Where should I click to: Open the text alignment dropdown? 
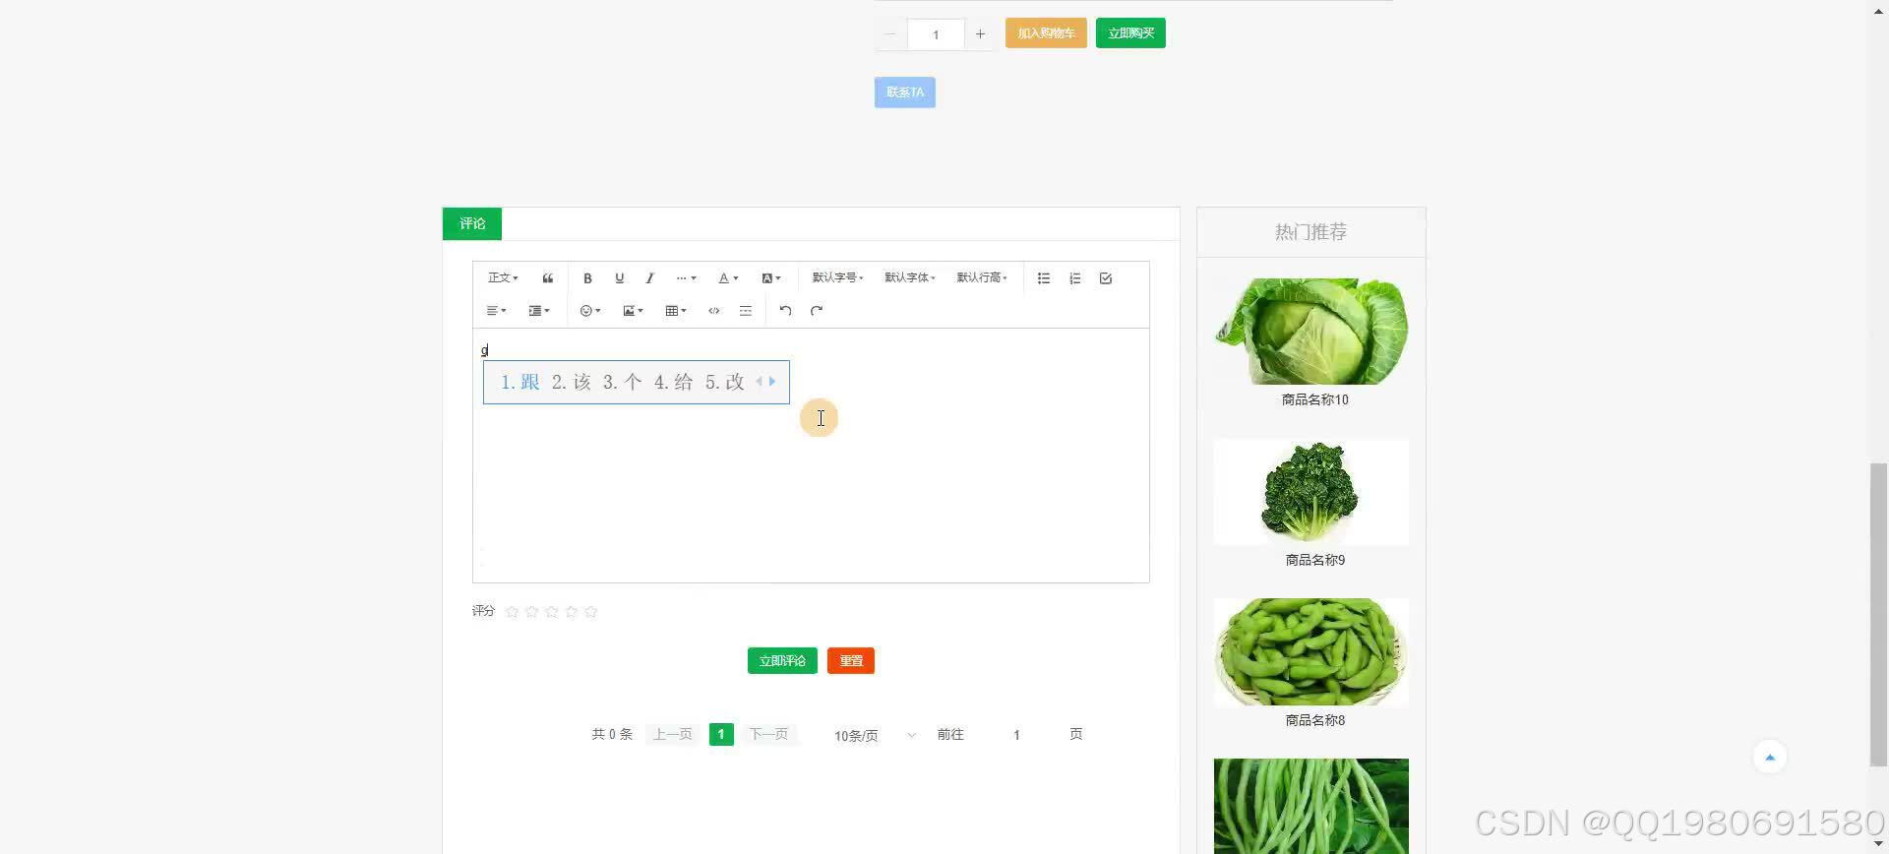pos(496,311)
